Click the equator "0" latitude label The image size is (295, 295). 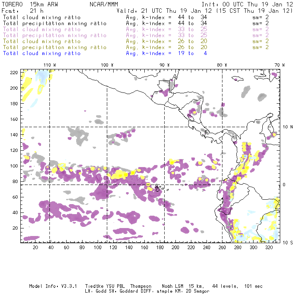tap(284, 185)
